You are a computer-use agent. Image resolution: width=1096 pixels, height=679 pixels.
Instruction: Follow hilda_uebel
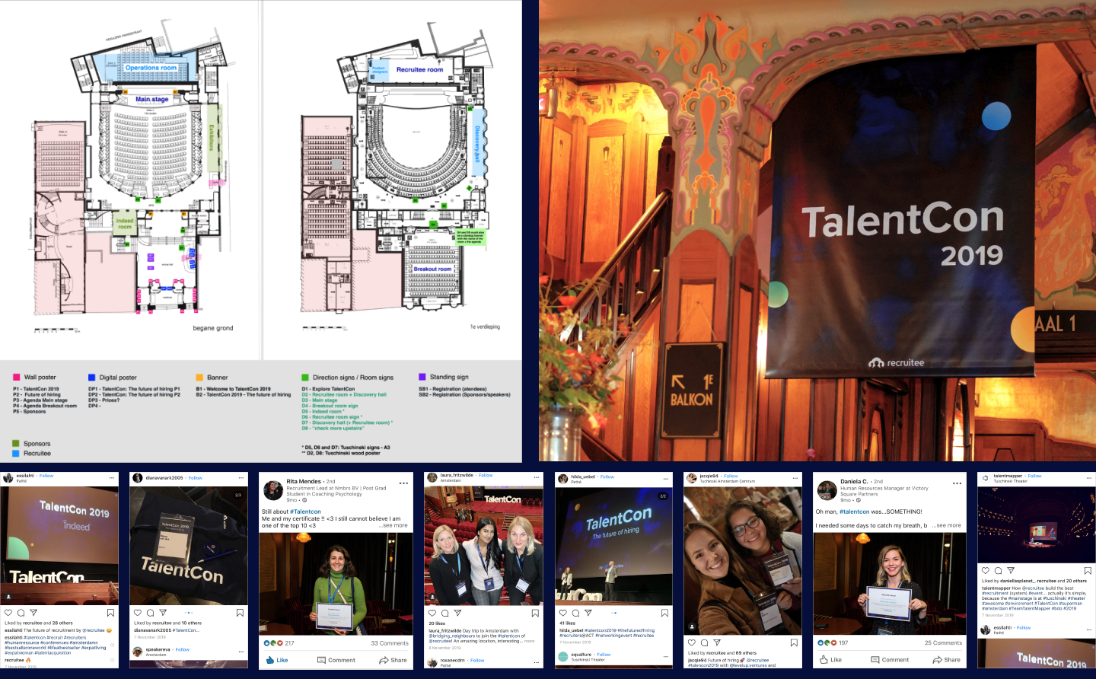[x=607, y=477]
